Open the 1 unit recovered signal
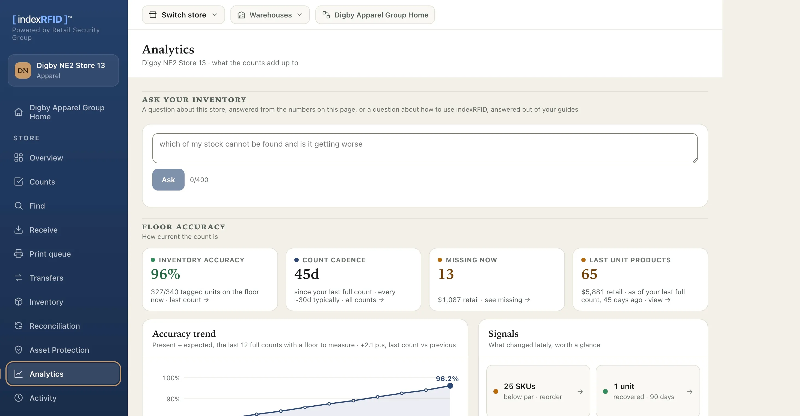Screen dimensions: 800x416 [x=648, y=391]
